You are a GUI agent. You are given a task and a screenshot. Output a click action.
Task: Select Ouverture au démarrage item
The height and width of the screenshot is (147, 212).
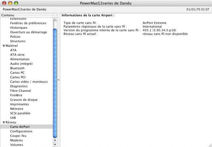point(28,32)
